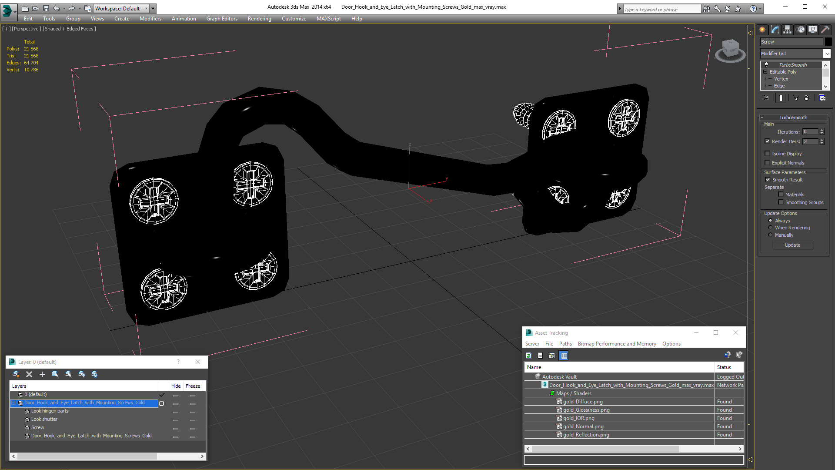The width and height of the screenshot is (835, 470).
Task: Click Highlight Selected Objects' Layers icon
Action: click(68, 374)
